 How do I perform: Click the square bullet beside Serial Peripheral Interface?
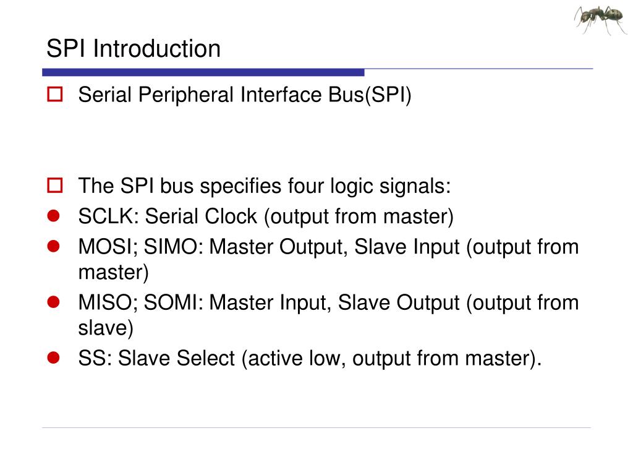pos(55,94)
